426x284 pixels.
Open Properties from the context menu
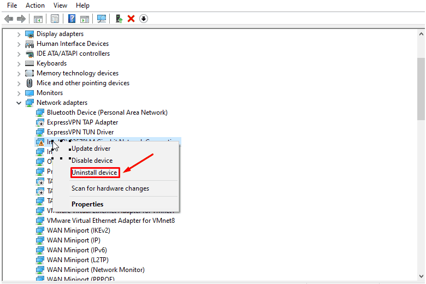pyautogui.click(x=116, y=204)
